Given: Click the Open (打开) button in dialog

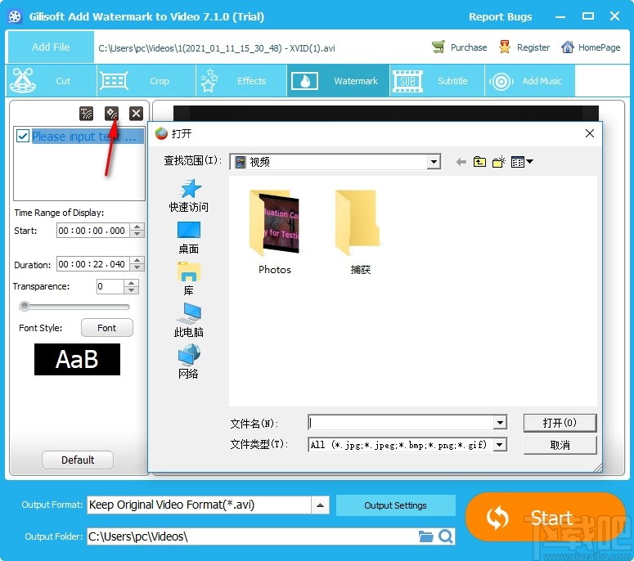Looking at the screenshot, I should click(x=560, y=423).
